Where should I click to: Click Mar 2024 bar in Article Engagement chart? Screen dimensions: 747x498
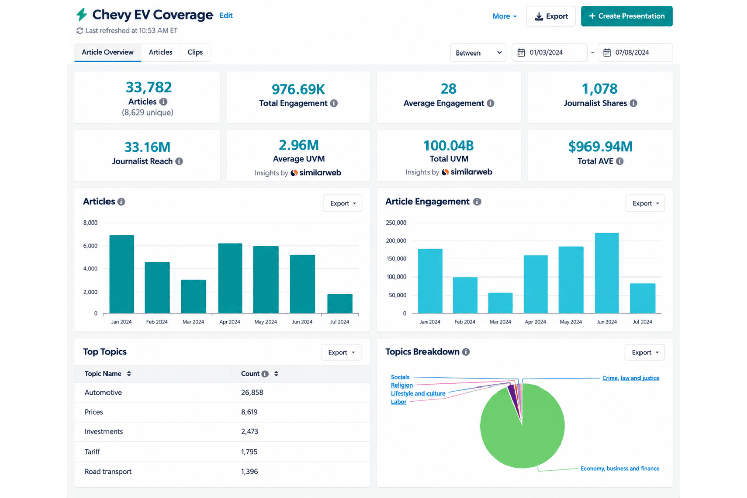500,303
